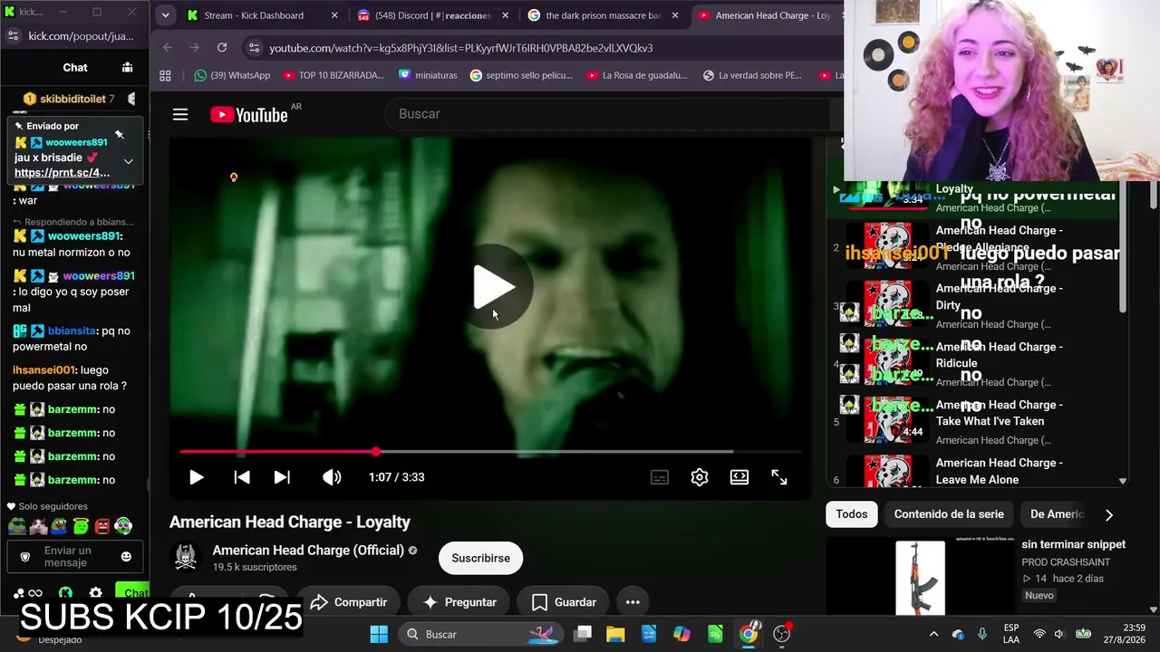1160x652 pixels.
Task: Open site settings in the Kick popout window
Action: click(x=13, y=36)
